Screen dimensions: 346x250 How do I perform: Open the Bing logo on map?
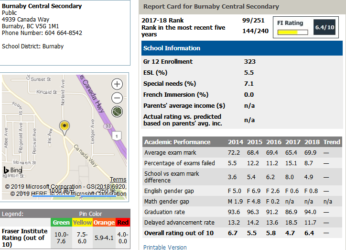(x=13, y=170)
